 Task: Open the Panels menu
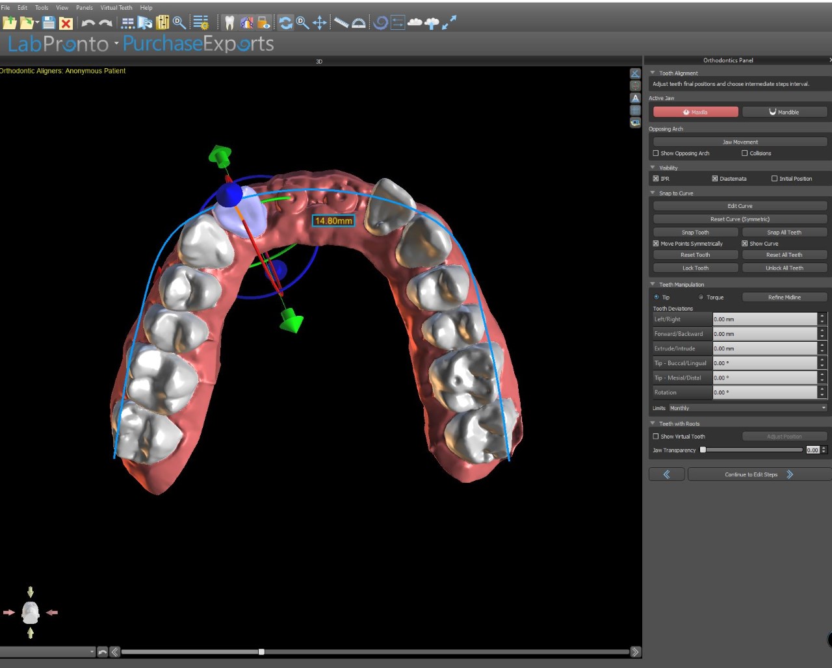pos(84,8)
